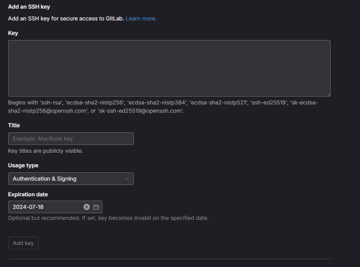Click the 'Begins with ssh-rsa' help text

coord(163,107)
